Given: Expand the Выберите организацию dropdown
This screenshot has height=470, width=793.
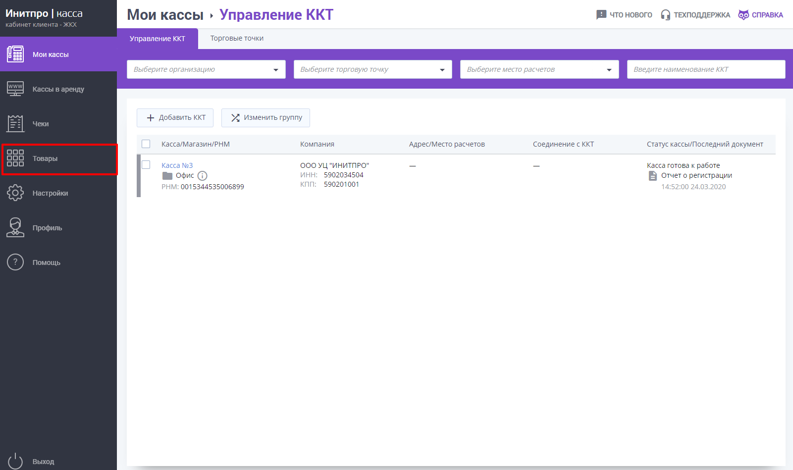Looking at the screenshot, I should pos(206,69).
